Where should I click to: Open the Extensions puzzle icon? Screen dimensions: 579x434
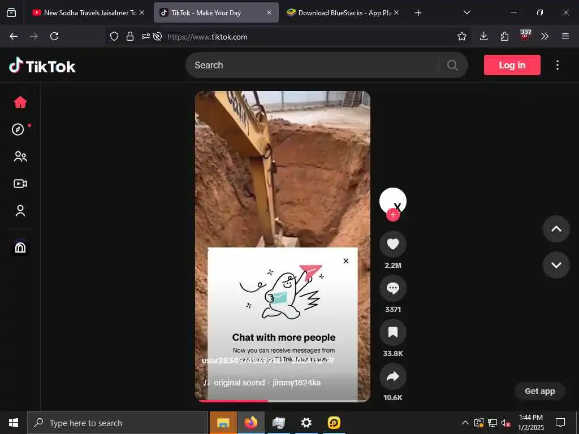point(504,36)
